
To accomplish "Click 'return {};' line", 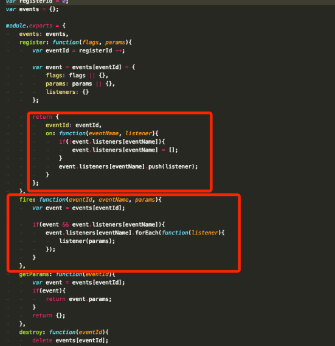I will (x=49, y=316).
